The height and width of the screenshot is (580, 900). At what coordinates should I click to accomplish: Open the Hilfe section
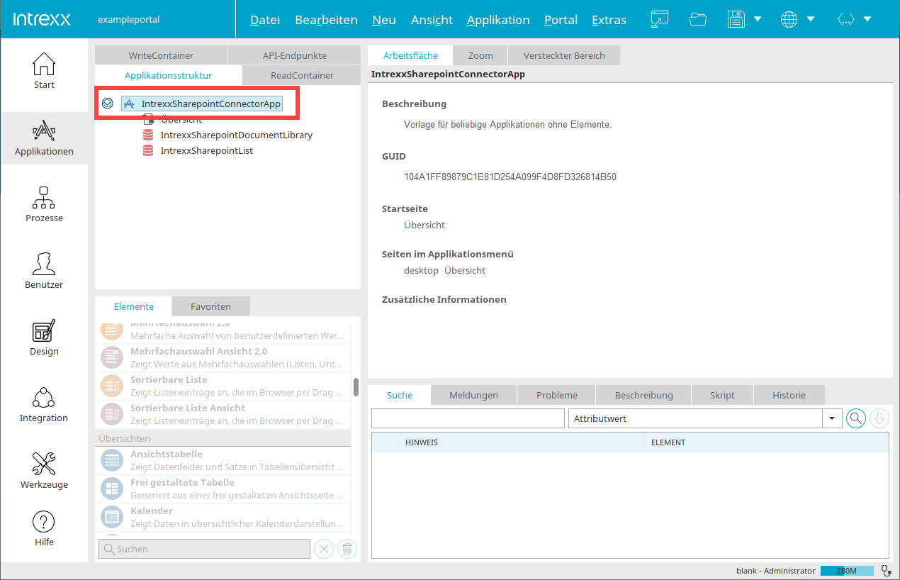point(44,529)
